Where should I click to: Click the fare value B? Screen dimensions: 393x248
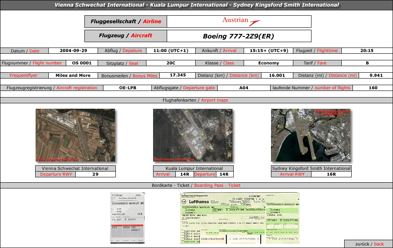pyautogui.click(x=367, y=63)
